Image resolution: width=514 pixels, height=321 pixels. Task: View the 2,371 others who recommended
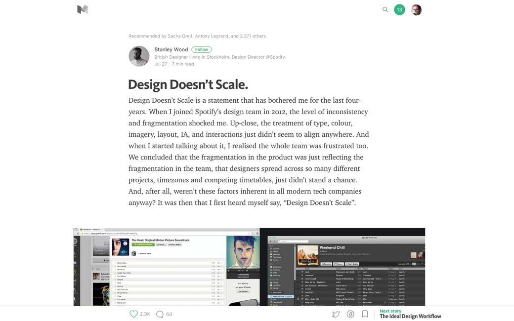tap(253, 36)
